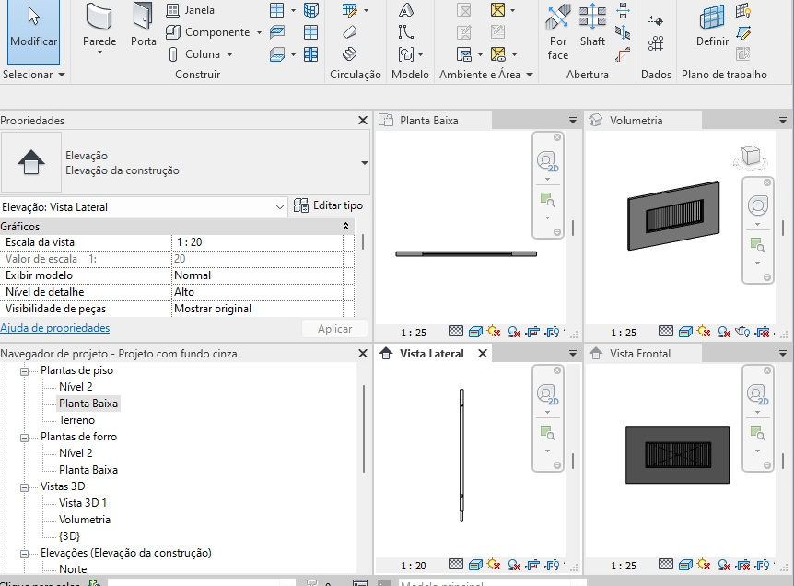Click the area tool icon in Ambiente e Área
The width and height of the screenshot is (794, 586).
tap(498, 10)
